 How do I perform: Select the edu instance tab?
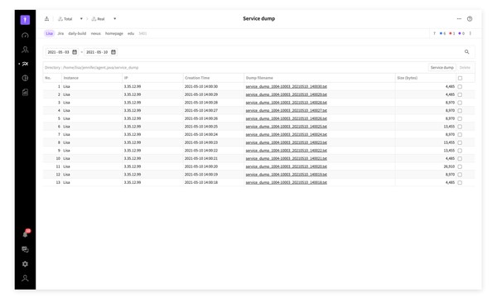[131, 33]
